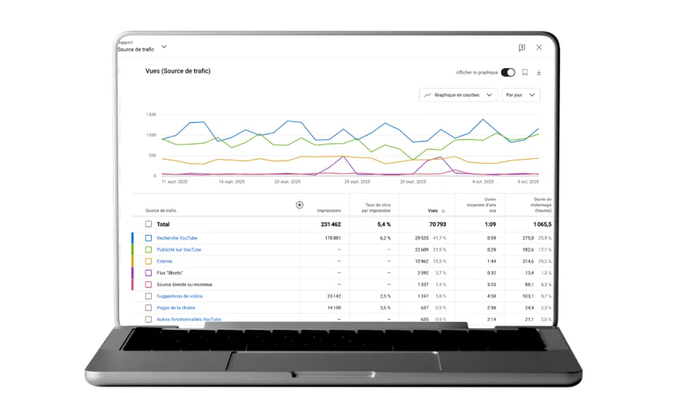Viewport: 700px width, 393px height.
Task: Download the report with the arrow icon
Action: 539,72
